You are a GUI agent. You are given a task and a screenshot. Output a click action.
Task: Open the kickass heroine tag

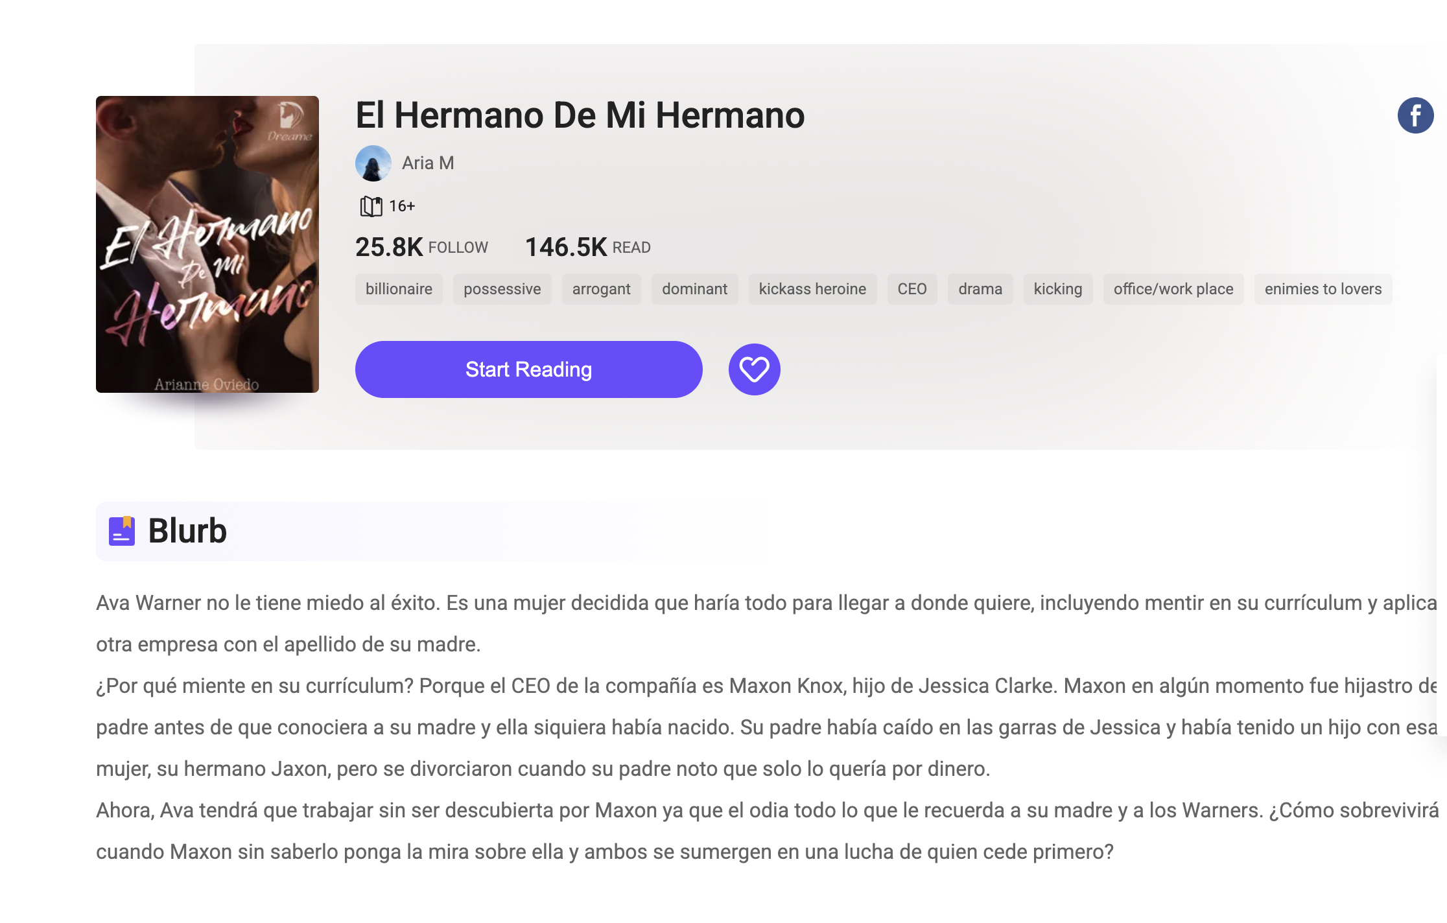pos(812,289)
